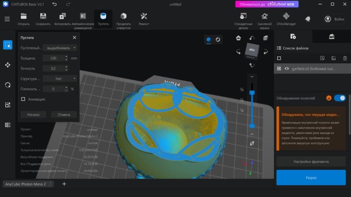Click the blue Разрез button
Image resolution: width=351 pixels, height=197 pixels.
point(311,178)
